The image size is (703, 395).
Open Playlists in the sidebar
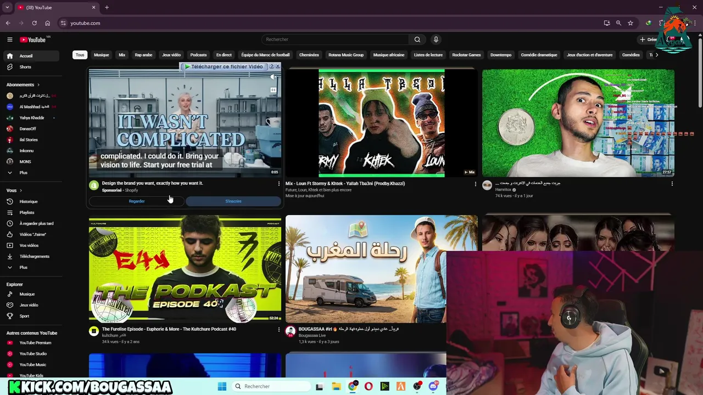31,212
